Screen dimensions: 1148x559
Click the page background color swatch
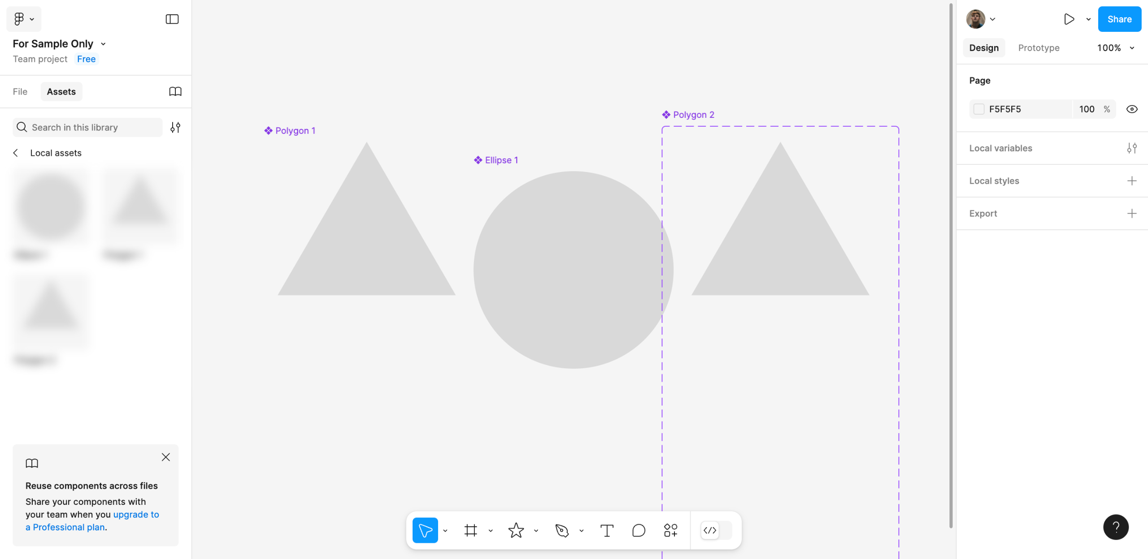point(979,109)
